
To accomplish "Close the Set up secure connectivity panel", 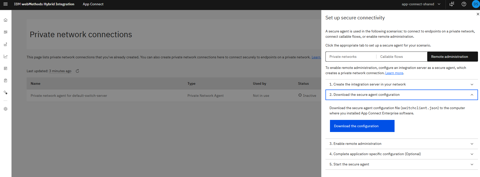I will 478,14.
